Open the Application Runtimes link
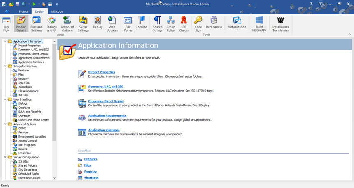 click(x=104, y=130)
